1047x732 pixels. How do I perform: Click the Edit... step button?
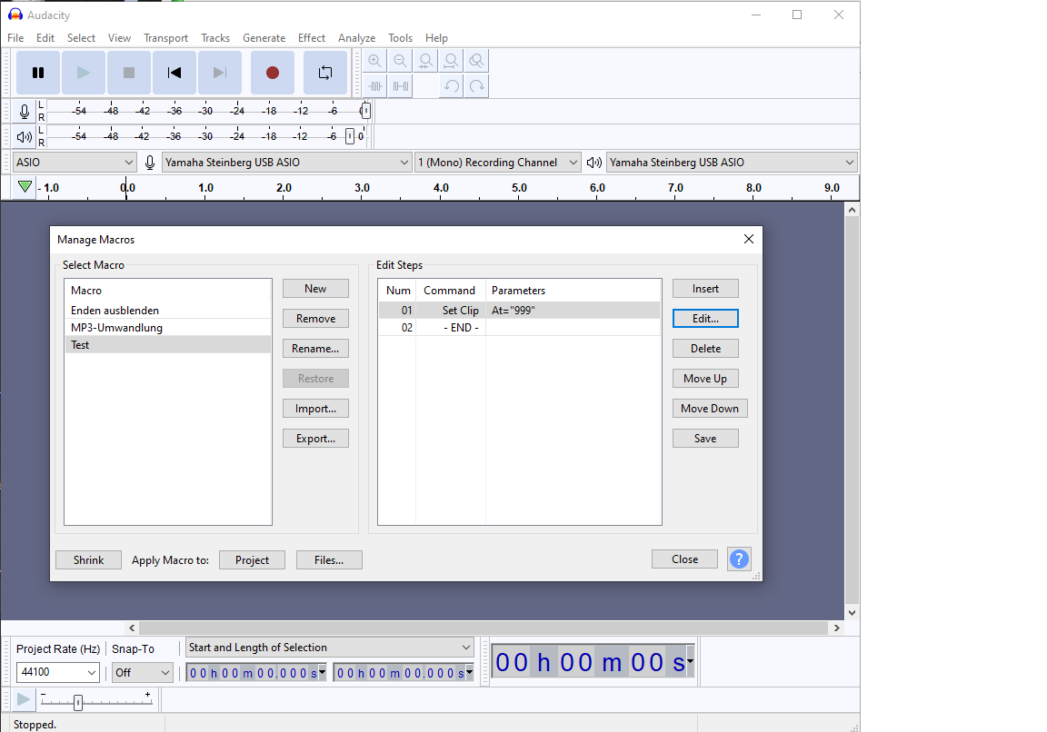tap(706, 318)
